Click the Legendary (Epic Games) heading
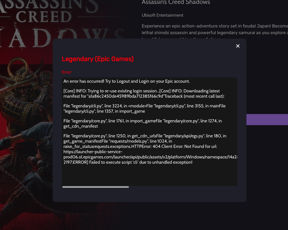 98,59
